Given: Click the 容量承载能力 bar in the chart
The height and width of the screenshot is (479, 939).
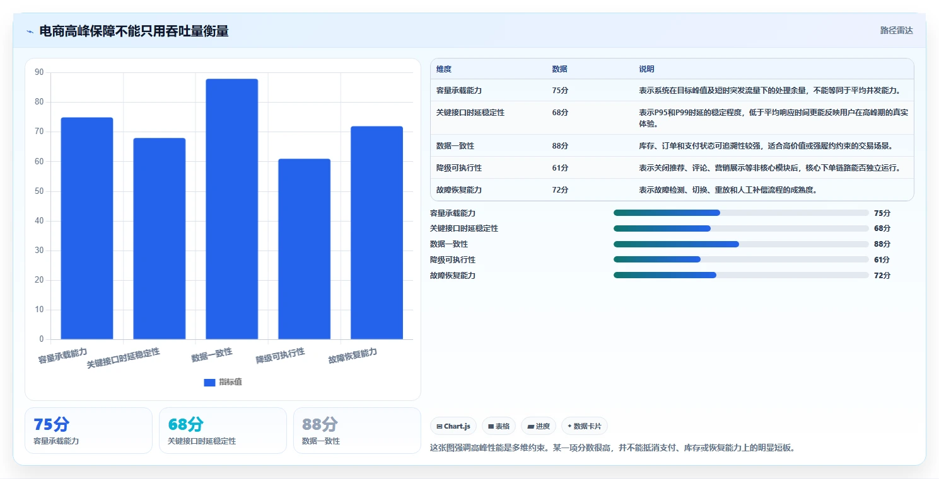Looking at the screenshot, I should (x=87, y=228).
